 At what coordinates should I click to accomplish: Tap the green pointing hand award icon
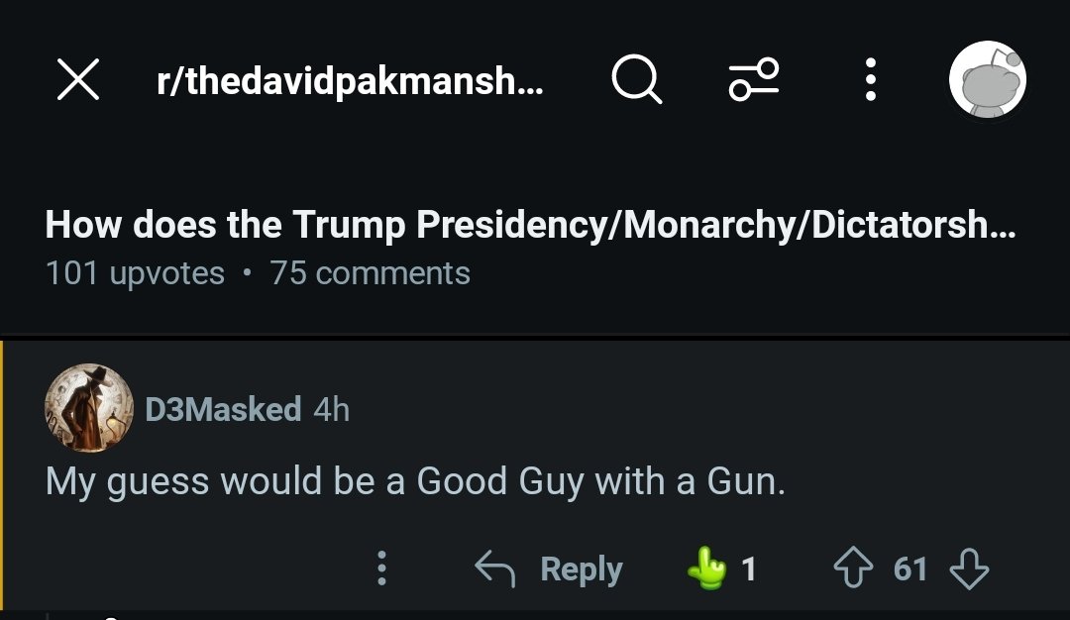pyautogui.click(x=706, y=569)
